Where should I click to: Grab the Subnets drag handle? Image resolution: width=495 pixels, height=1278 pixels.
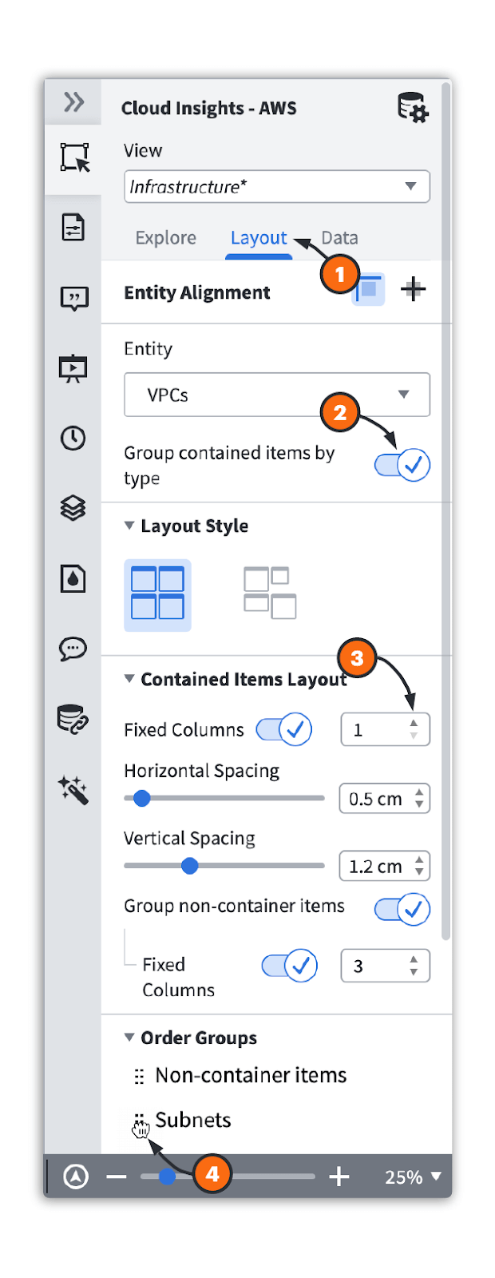(x=139, y=1121)
